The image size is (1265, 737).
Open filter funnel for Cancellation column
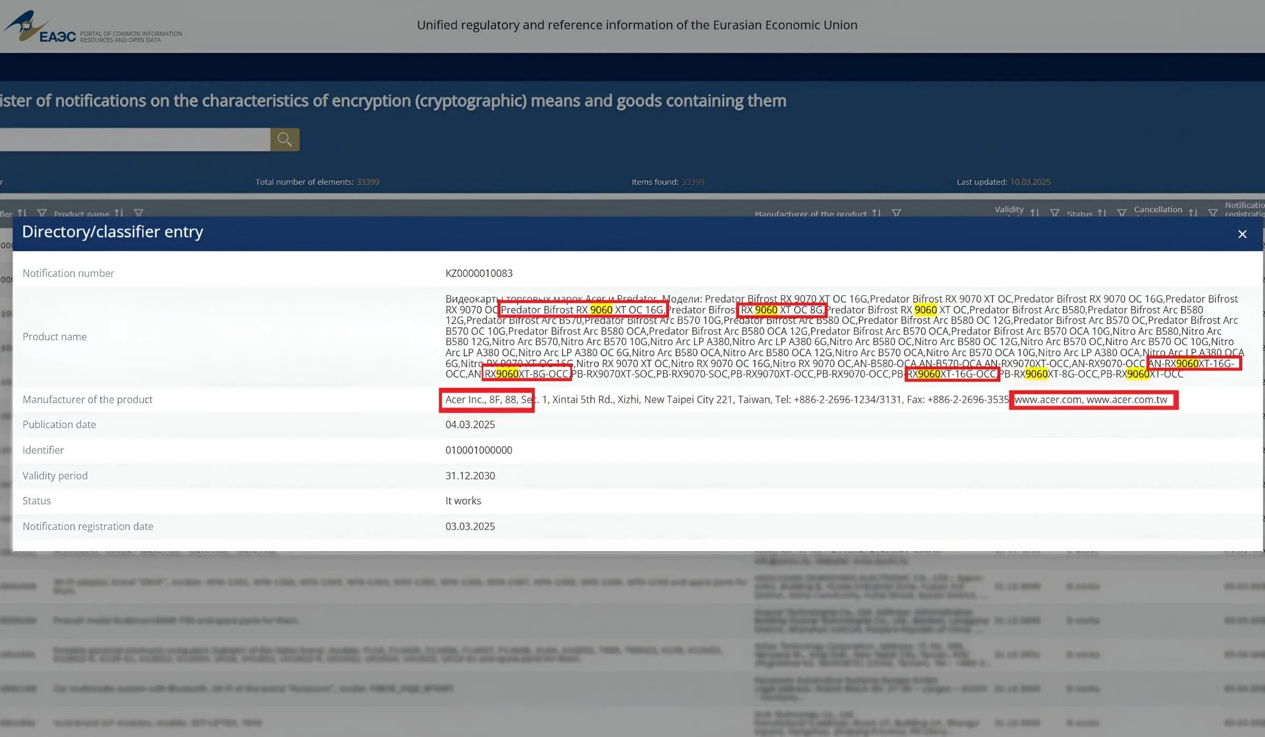(1213, 213)
